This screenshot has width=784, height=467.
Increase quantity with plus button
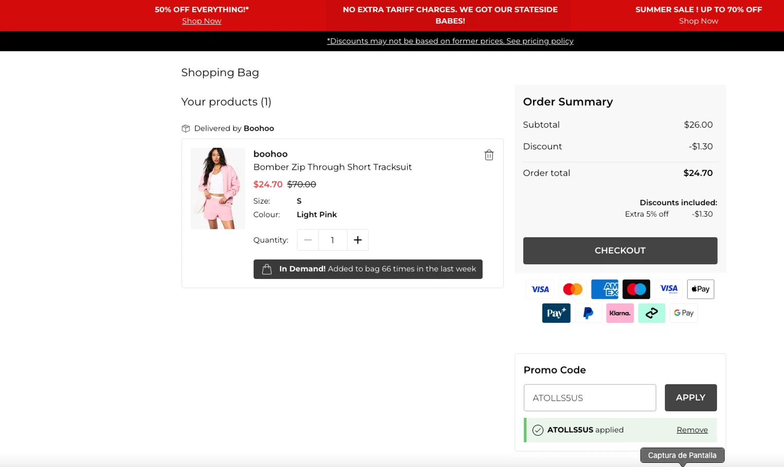click(358, 240)
